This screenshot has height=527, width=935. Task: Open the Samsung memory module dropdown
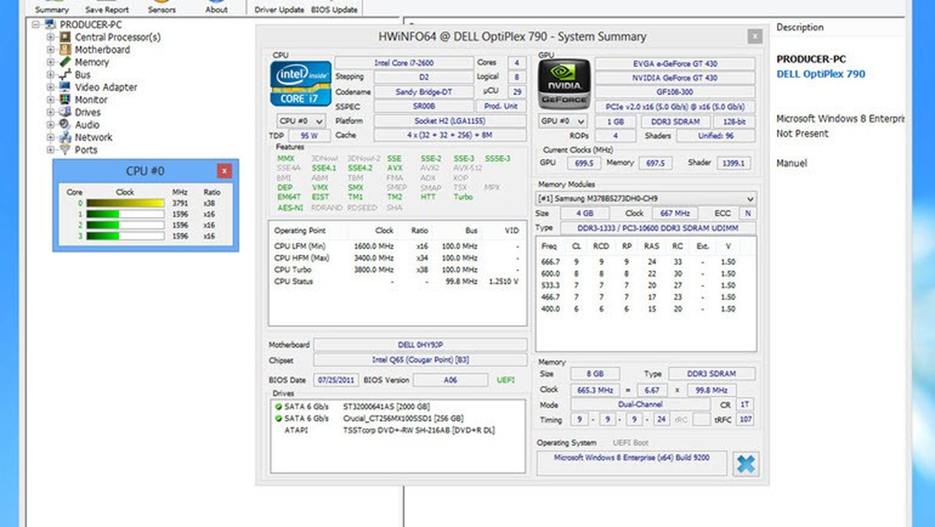pos(646,199)
